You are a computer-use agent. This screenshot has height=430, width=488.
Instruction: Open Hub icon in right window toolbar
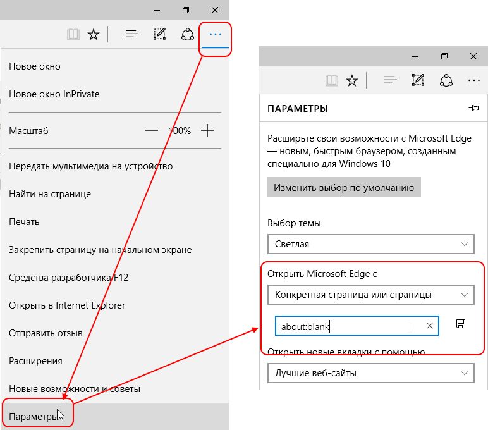390,80
